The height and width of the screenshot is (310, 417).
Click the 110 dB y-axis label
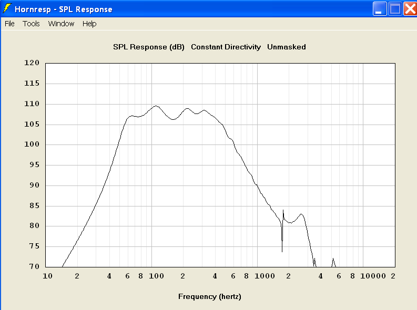click(32, 104)
